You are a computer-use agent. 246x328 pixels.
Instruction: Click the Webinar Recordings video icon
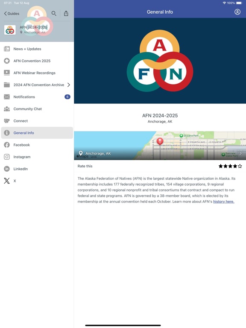(x=7, y=73)
